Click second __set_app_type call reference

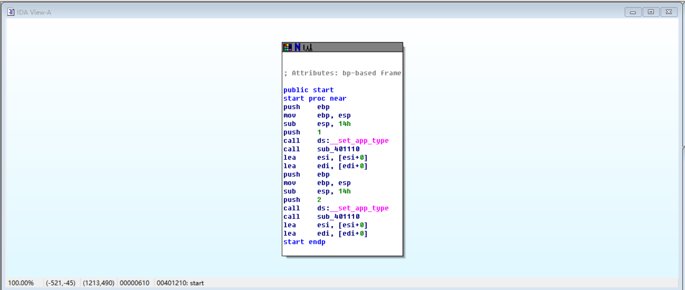coord(359,208)
